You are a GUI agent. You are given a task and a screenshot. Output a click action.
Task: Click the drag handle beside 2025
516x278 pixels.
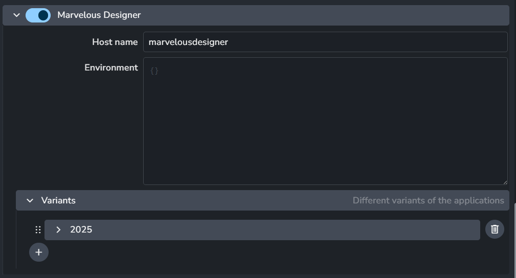pyautogui.click(x=38, y=229)
